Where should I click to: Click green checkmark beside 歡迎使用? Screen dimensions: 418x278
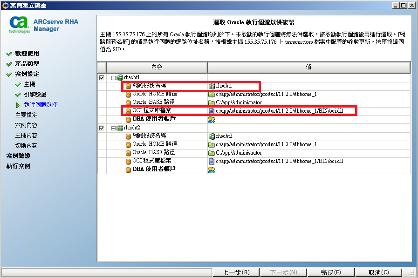pos(9,54)
